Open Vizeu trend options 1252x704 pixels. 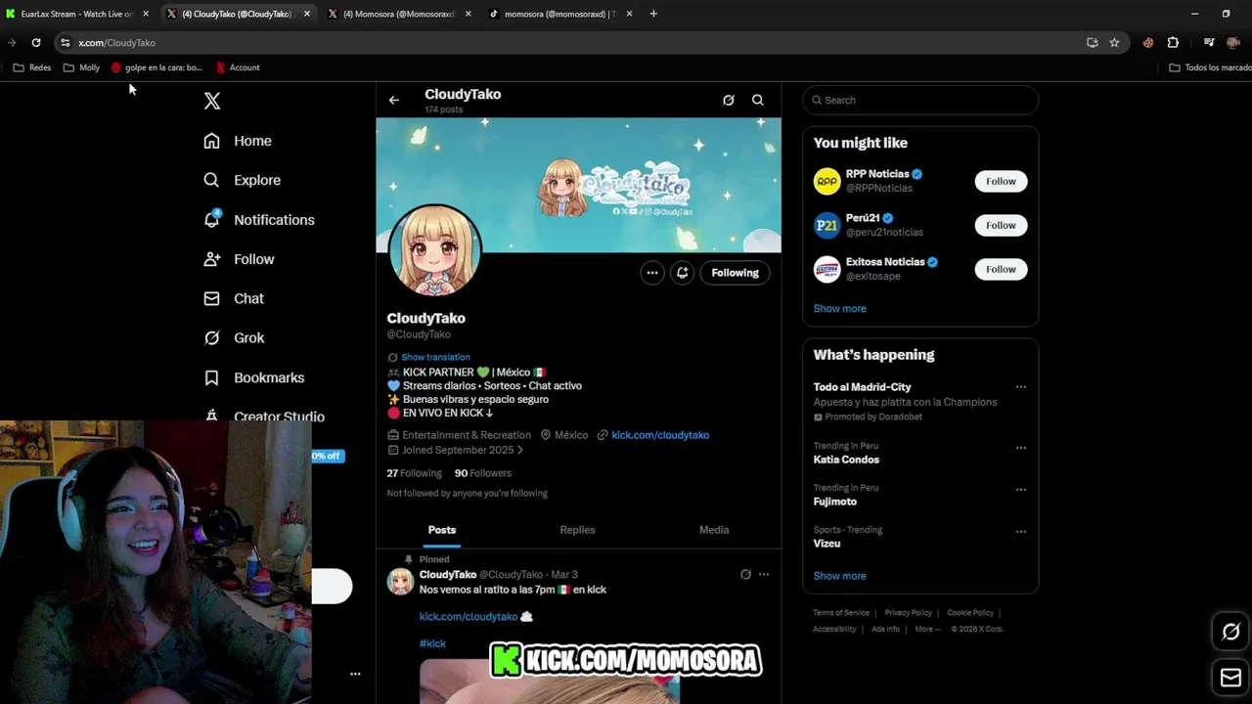pyautogui.click(x=1020, y=532)
